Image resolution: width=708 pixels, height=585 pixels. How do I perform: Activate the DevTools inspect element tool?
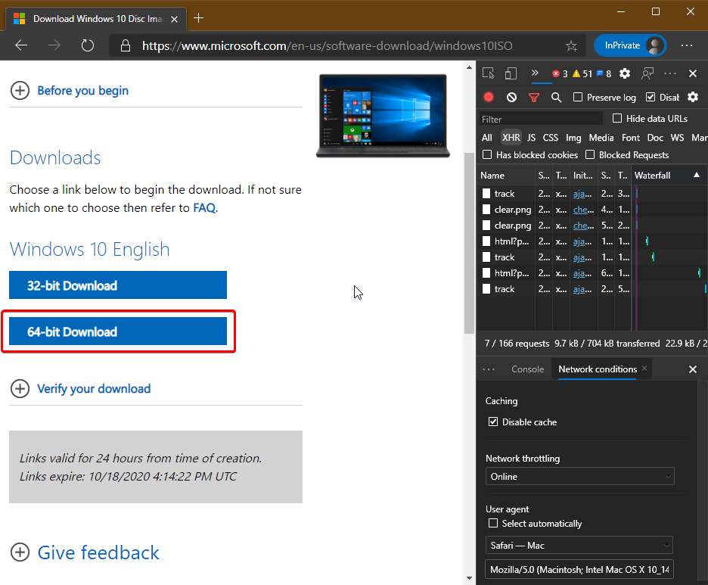[x=488, y=73]
